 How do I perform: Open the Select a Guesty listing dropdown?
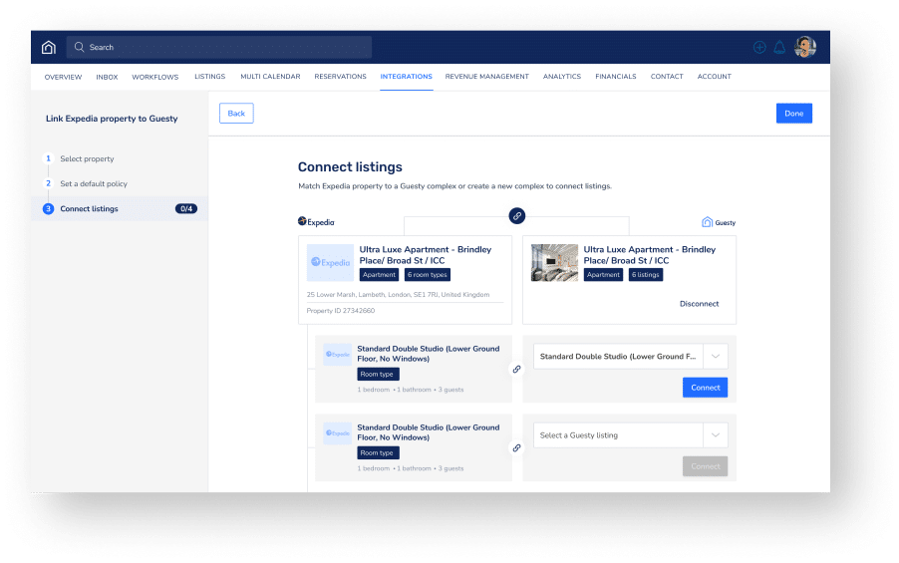coord(631,435)
